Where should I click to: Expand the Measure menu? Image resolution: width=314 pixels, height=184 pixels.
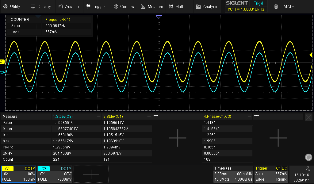(x=152, y=6)
